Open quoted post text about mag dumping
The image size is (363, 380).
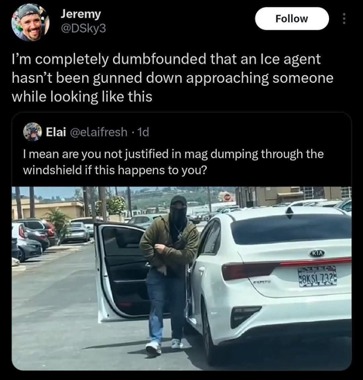[173, 162]
